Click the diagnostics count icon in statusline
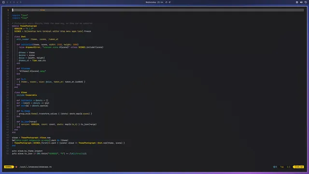The height and width of the screenshot is (174, 309). click(275, 167)
